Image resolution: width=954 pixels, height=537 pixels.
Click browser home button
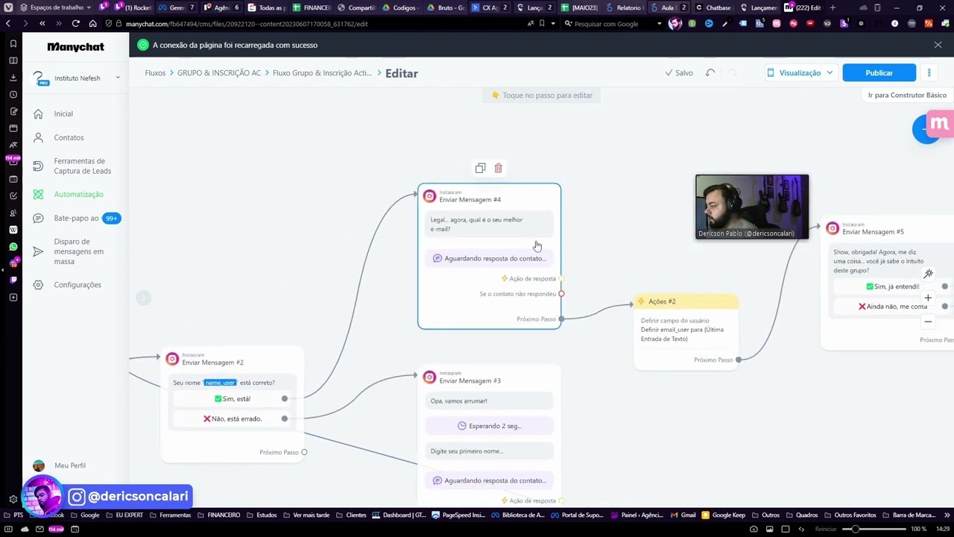[92, 24]
